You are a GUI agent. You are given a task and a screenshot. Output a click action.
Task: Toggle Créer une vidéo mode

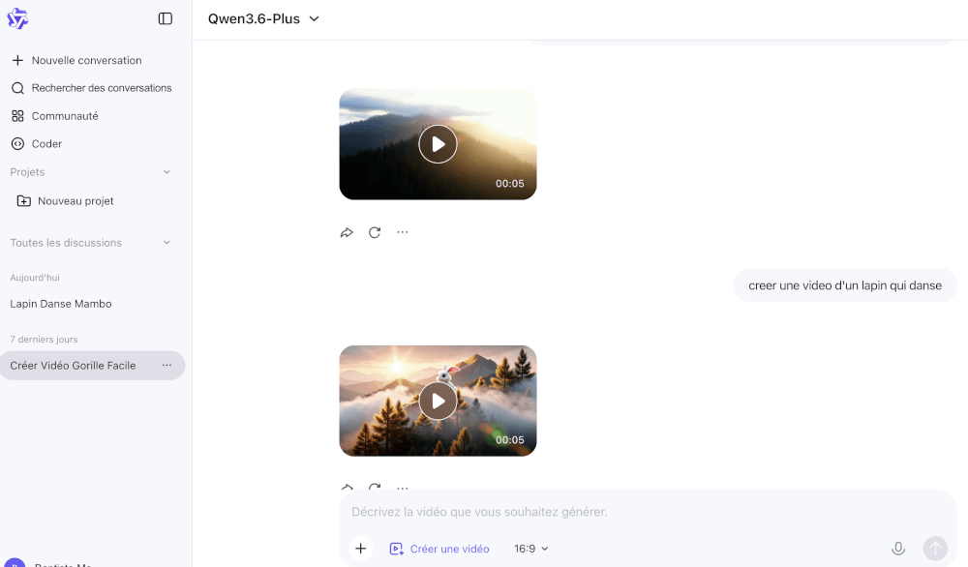(x=439, y=550)
